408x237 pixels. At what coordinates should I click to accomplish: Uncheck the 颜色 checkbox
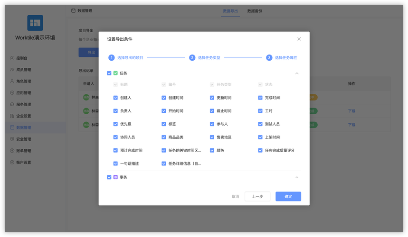[212, 150]
